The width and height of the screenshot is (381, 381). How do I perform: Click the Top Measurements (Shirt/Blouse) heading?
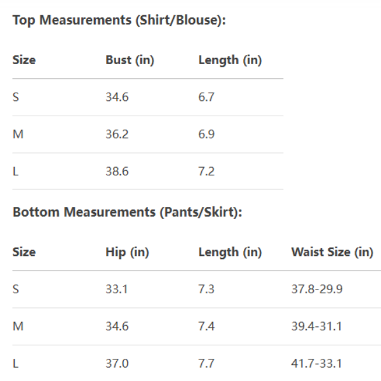(x=119, y=20)
